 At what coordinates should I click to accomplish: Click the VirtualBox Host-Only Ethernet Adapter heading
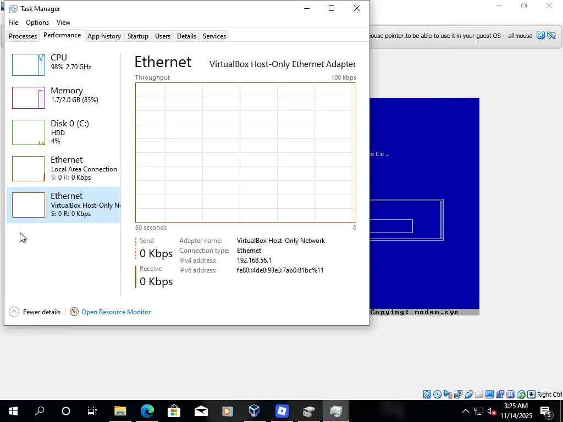(x=283, y=64)
